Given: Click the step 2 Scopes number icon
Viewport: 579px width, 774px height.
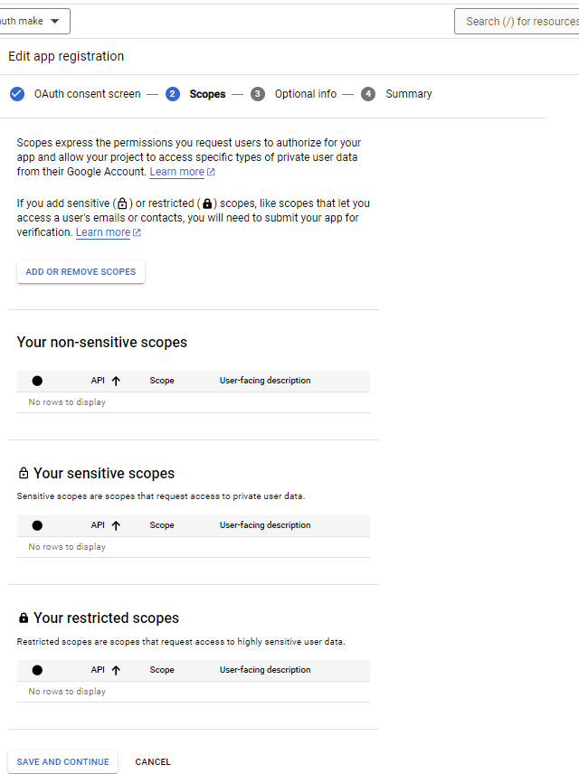Looking at the screenshot, I should (x=173, y=94).
